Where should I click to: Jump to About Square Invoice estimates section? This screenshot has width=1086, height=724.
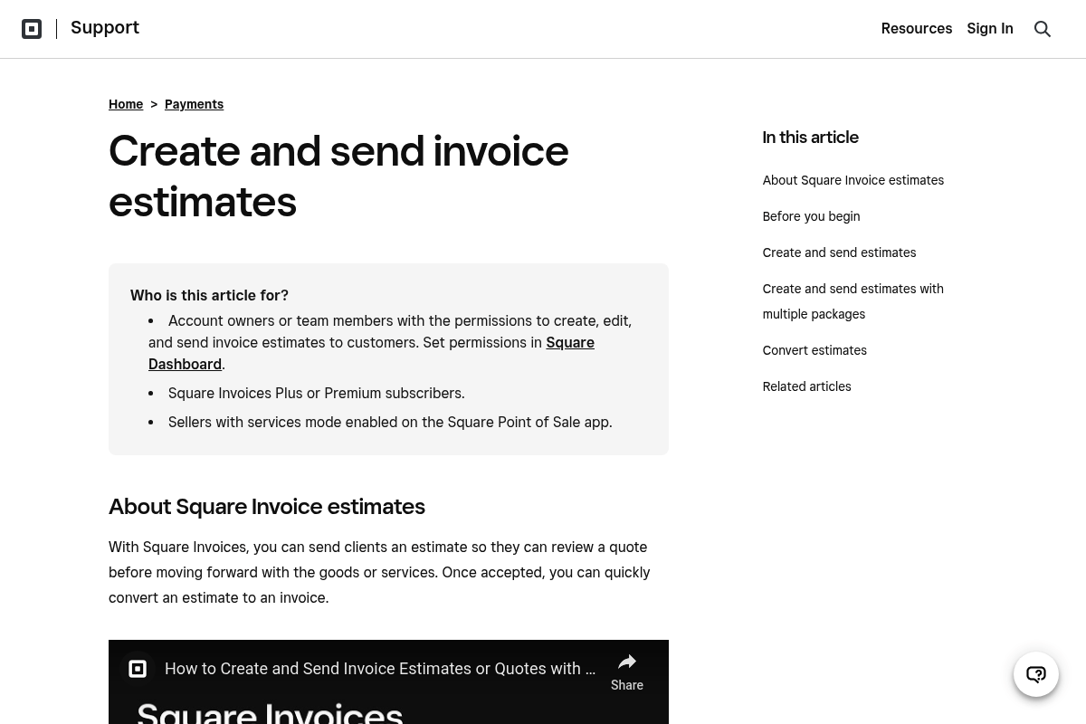853,180
